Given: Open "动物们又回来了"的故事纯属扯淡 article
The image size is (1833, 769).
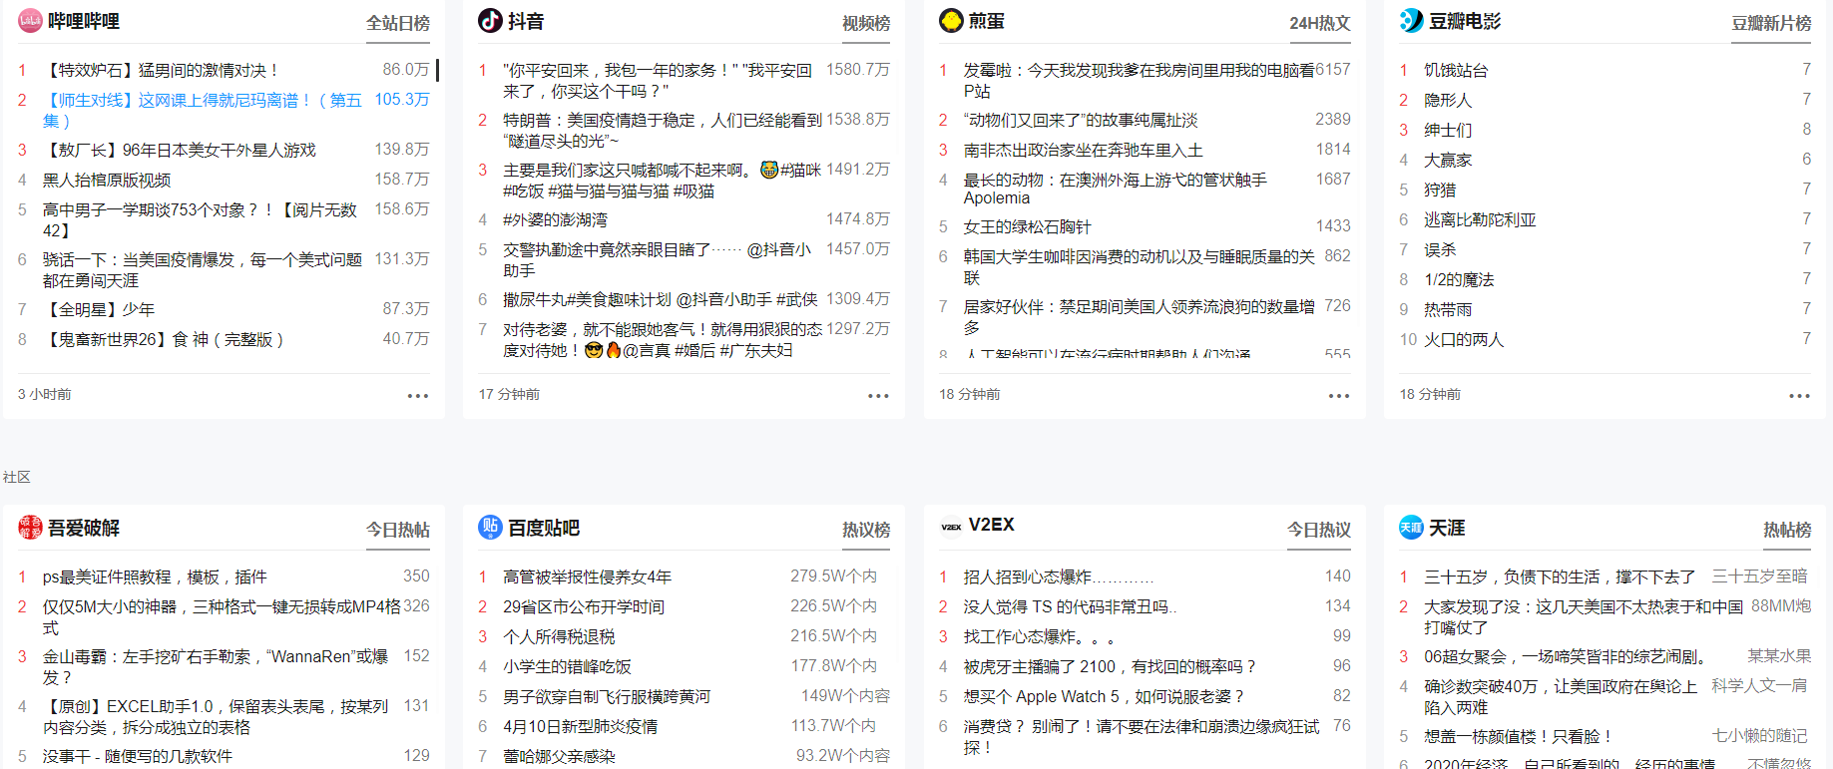Looking at the screenshot, I should click(1081, 120).
